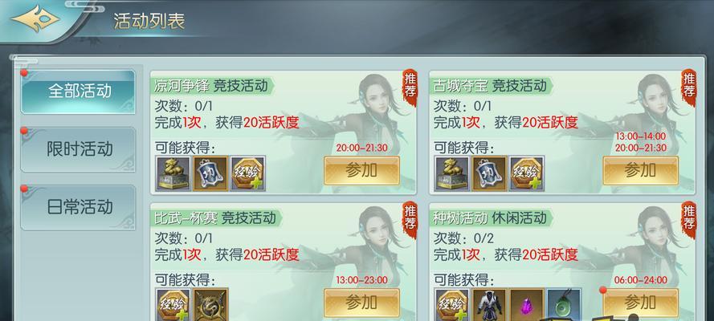Tap the 经验 reward icon in 种树活动

[x=451, y=304]
